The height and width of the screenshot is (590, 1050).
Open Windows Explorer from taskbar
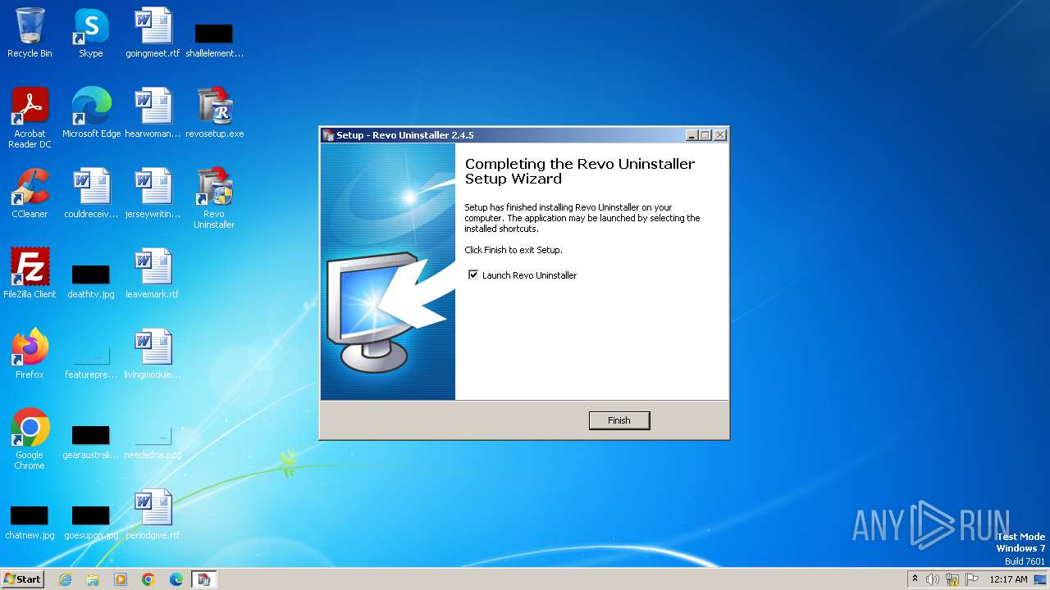click(93, 579)
